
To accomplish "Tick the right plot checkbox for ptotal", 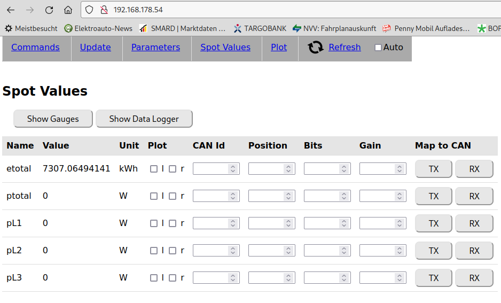I will (173, 196).
